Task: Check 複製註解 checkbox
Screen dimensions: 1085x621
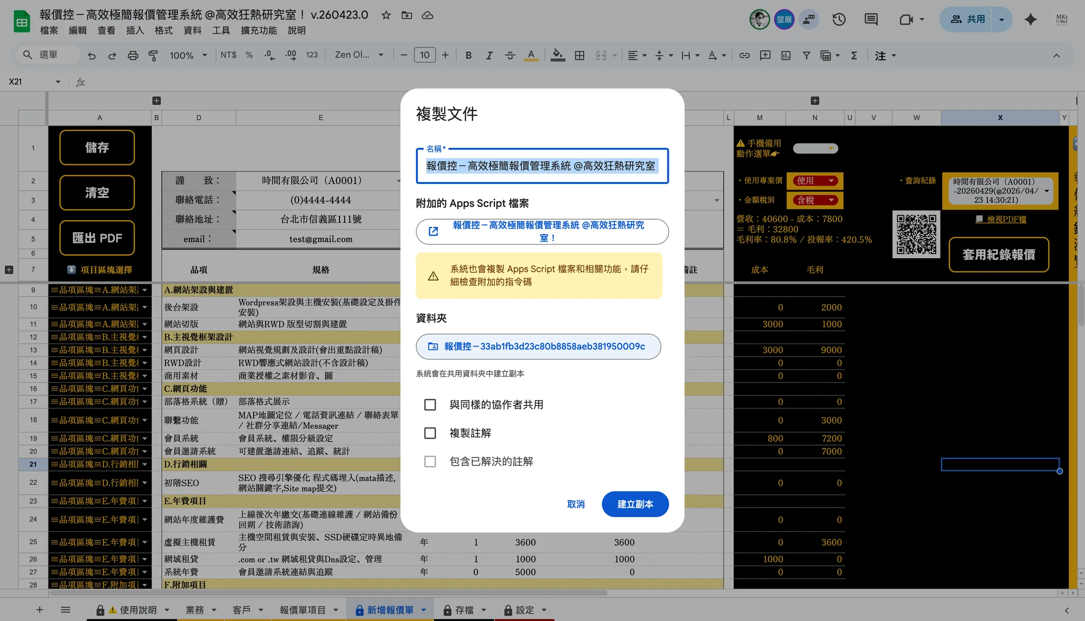Action: 430,433
